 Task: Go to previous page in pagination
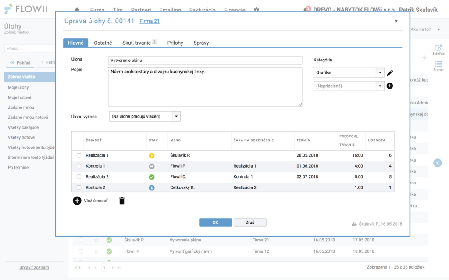(95, 267)
